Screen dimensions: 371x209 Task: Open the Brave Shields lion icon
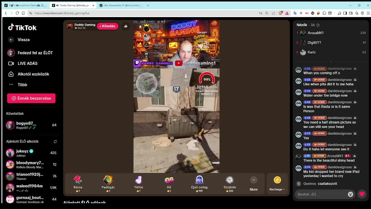point(281,13)
